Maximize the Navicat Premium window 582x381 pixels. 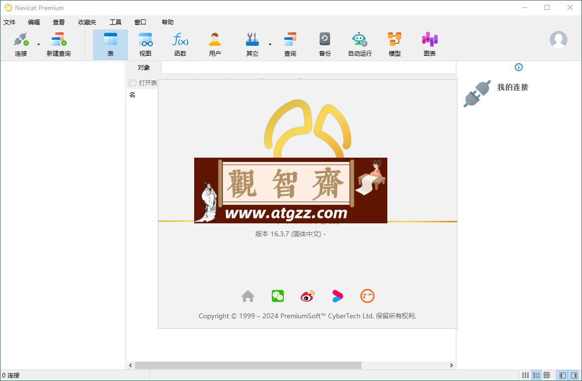click(547, 7)
